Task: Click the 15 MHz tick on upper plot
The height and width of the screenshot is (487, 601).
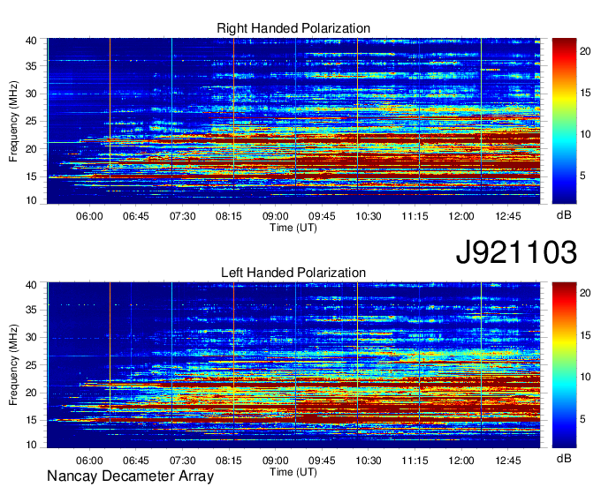Action: pyautogui.click(x=31, y=176)
